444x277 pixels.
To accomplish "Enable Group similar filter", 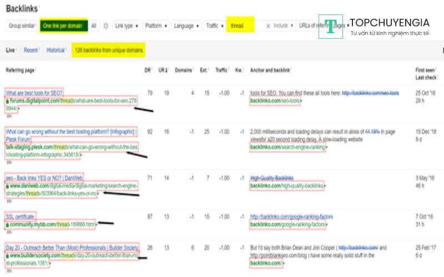I will tap(22, 26).
